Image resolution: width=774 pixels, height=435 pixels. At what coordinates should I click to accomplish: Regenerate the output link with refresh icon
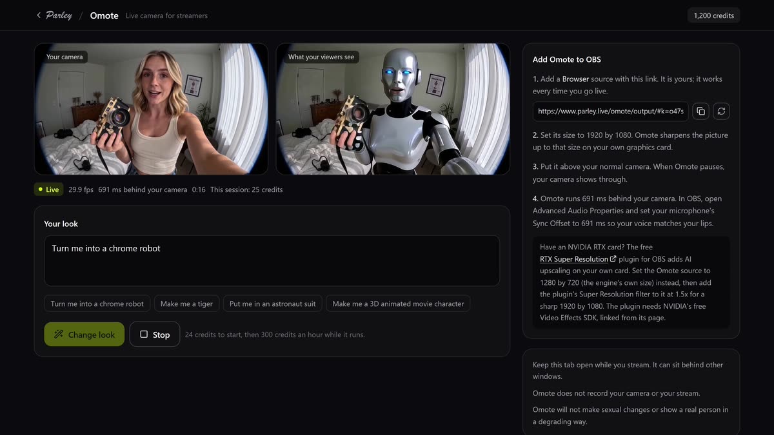click(721, 111)
